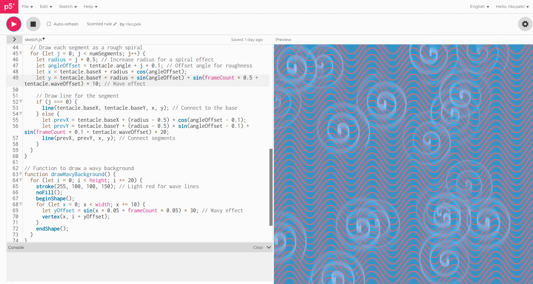Fold the else block at line 54
Screen dimensions: 533x284
pos(21,114)
